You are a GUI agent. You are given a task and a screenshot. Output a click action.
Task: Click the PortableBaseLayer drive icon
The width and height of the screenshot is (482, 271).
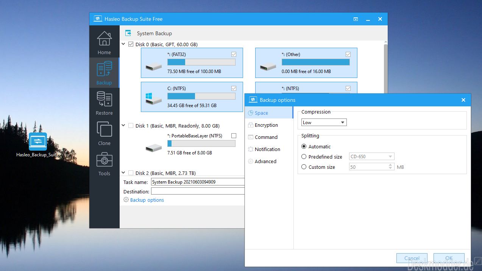pyautogui.click(x=153, y=147)
